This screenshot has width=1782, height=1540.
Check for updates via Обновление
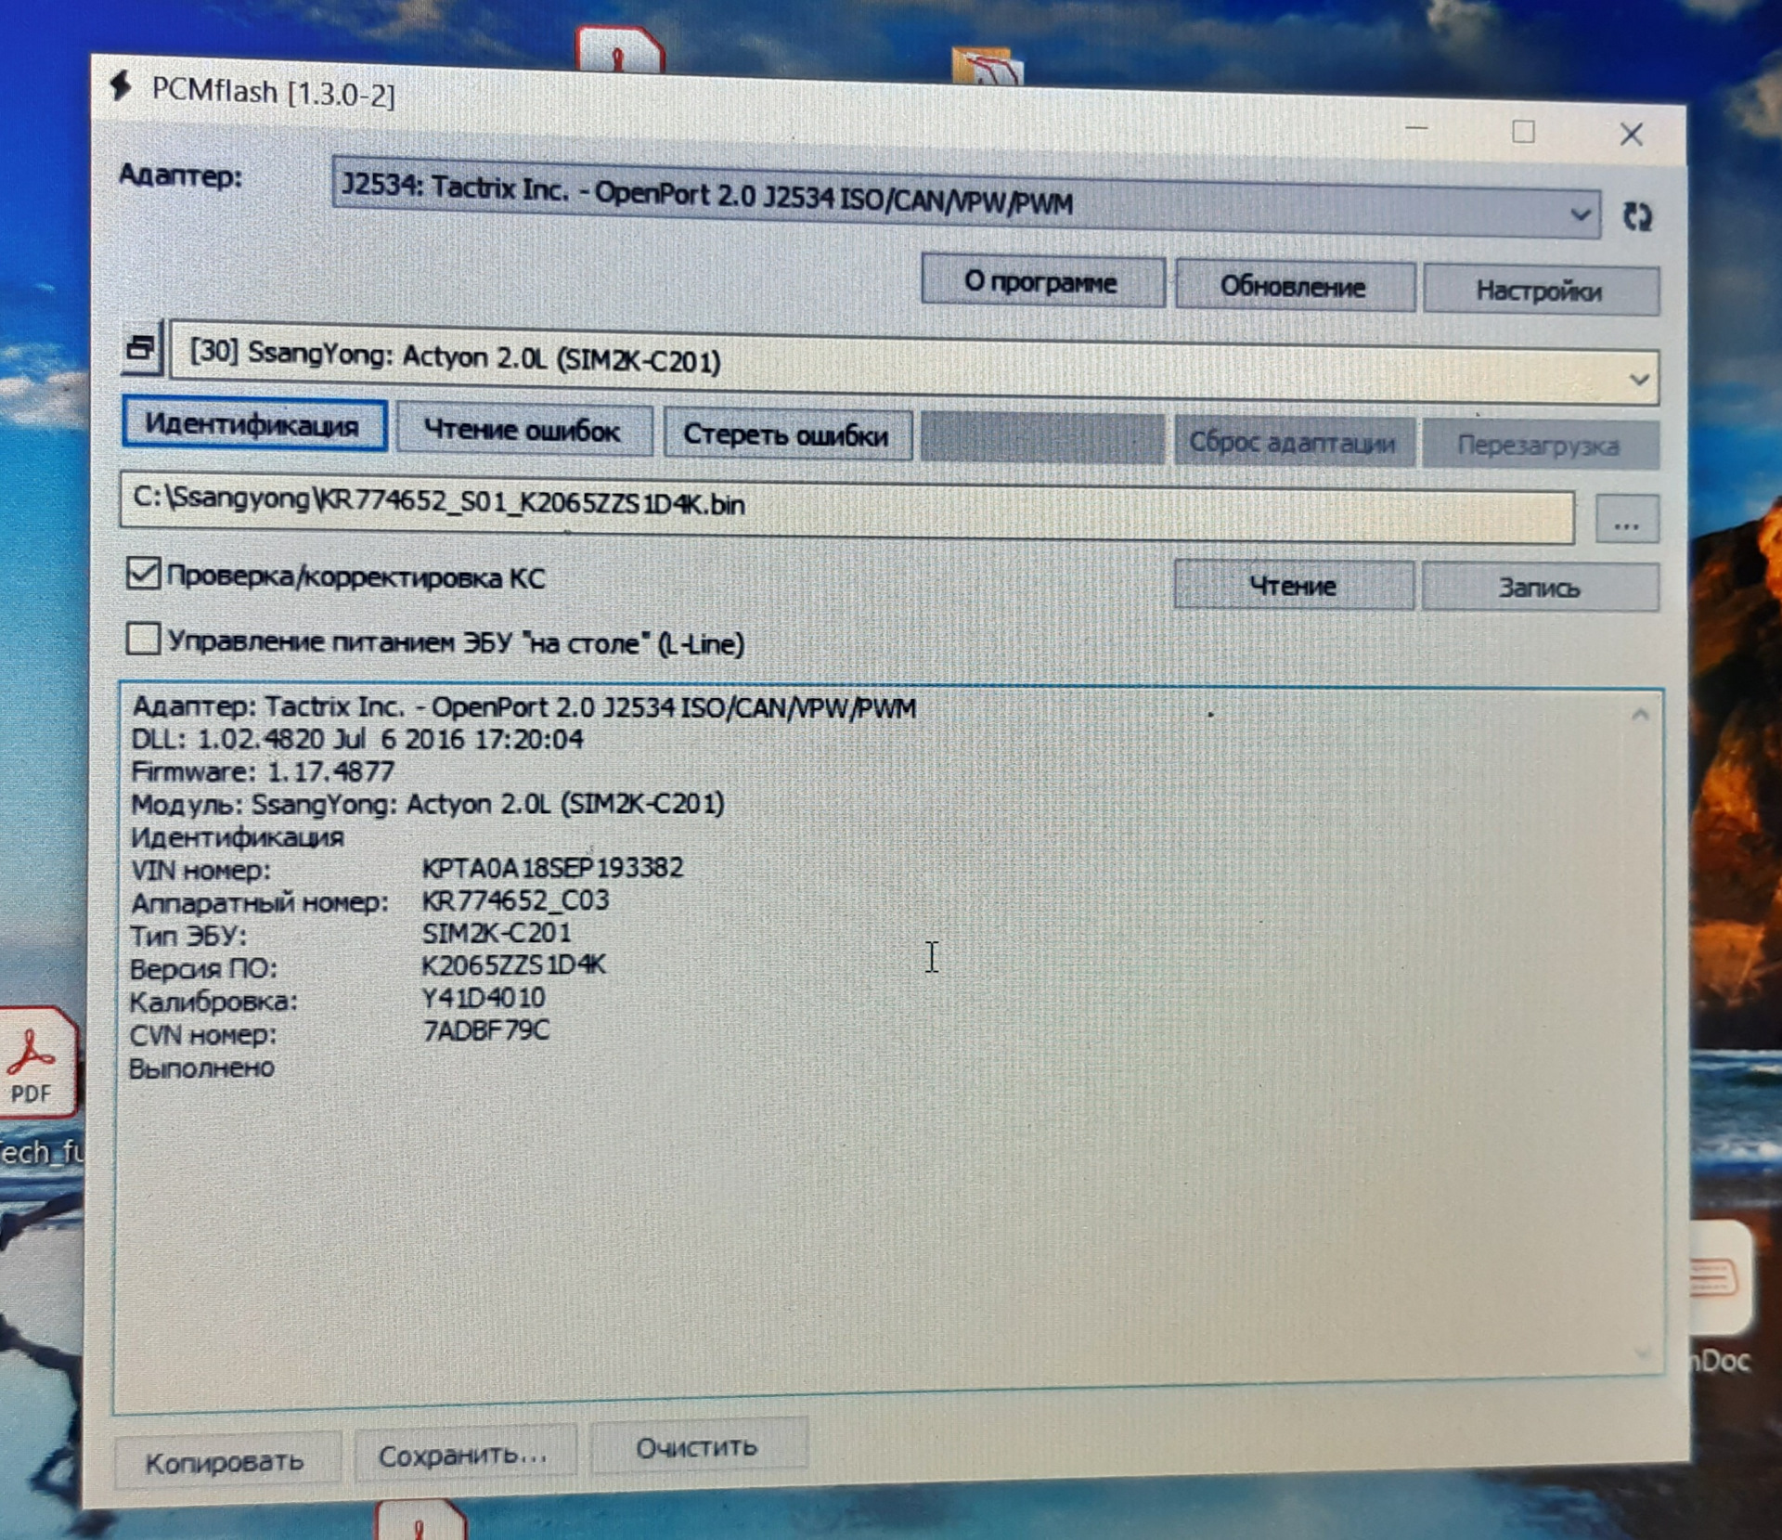(x=1294, y=287)
